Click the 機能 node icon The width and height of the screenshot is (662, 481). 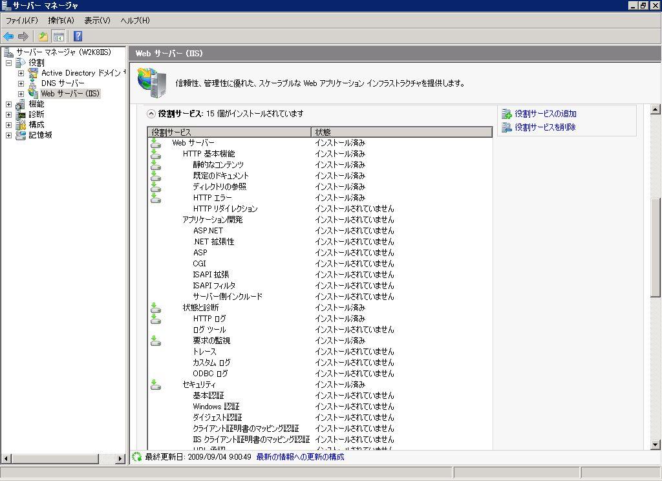pyautogui.click(x=21, y=104)
